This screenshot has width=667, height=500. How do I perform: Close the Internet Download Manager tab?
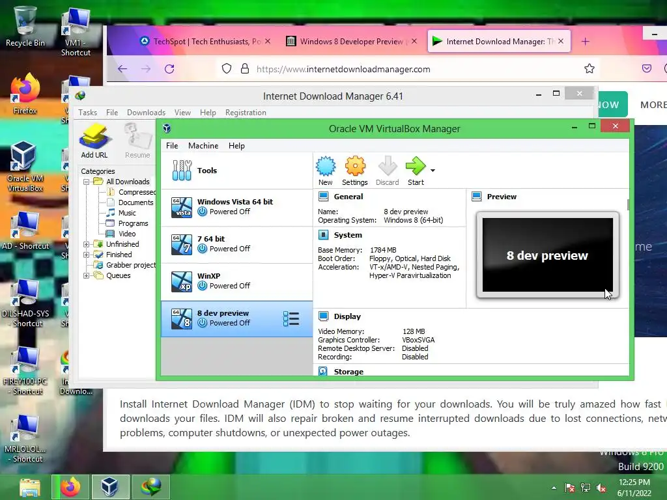(x=561, y=41)
